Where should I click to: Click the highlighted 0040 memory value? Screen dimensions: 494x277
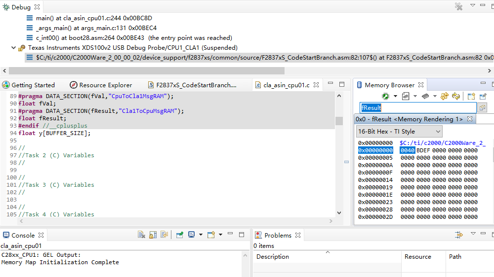pyautogui.click(x=408, y=150)
